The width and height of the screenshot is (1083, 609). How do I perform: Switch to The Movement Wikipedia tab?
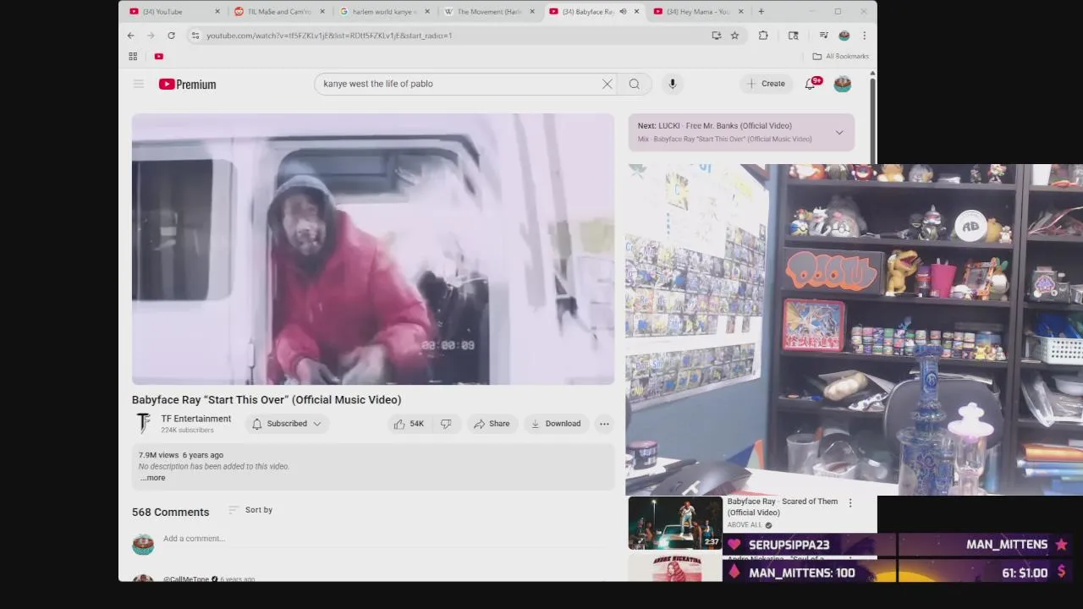(x=491, y=12)
